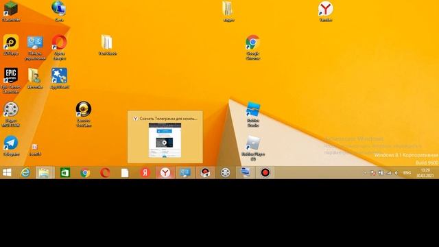This screenshot has height=247, width=439.
Task: Open the taskbar clock and date
Action: point(425,173)
